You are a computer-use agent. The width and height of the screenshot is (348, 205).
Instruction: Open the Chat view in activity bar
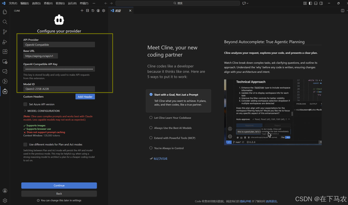5,71
